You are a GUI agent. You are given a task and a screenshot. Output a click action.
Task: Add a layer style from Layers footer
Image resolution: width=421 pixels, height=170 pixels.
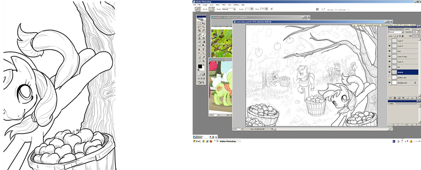[395, 98]
